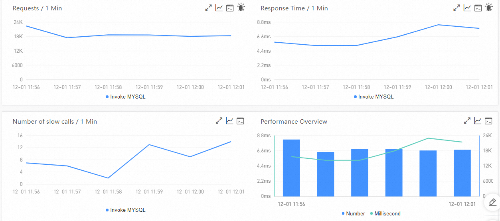Click the Response Time / 1 Min panel title
This screenshot has height=221, width=500.
294,8
